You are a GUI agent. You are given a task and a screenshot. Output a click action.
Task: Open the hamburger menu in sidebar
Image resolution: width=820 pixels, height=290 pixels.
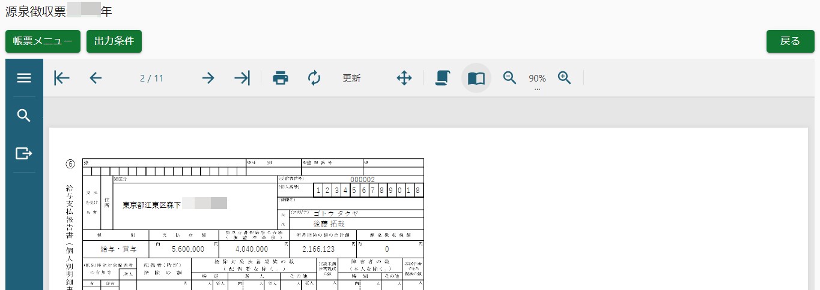24,78
